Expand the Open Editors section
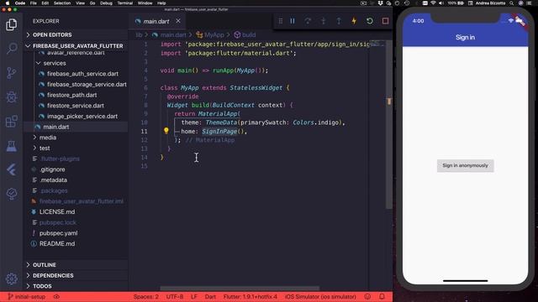 [x=52, y=35]
